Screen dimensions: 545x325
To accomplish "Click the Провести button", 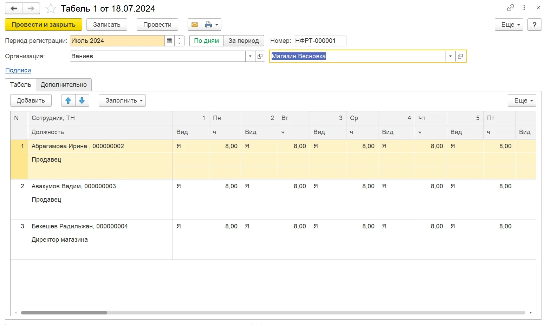I will coord(157,25).
